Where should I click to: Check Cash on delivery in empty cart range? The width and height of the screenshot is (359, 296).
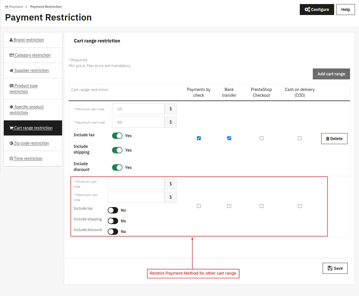300,206
